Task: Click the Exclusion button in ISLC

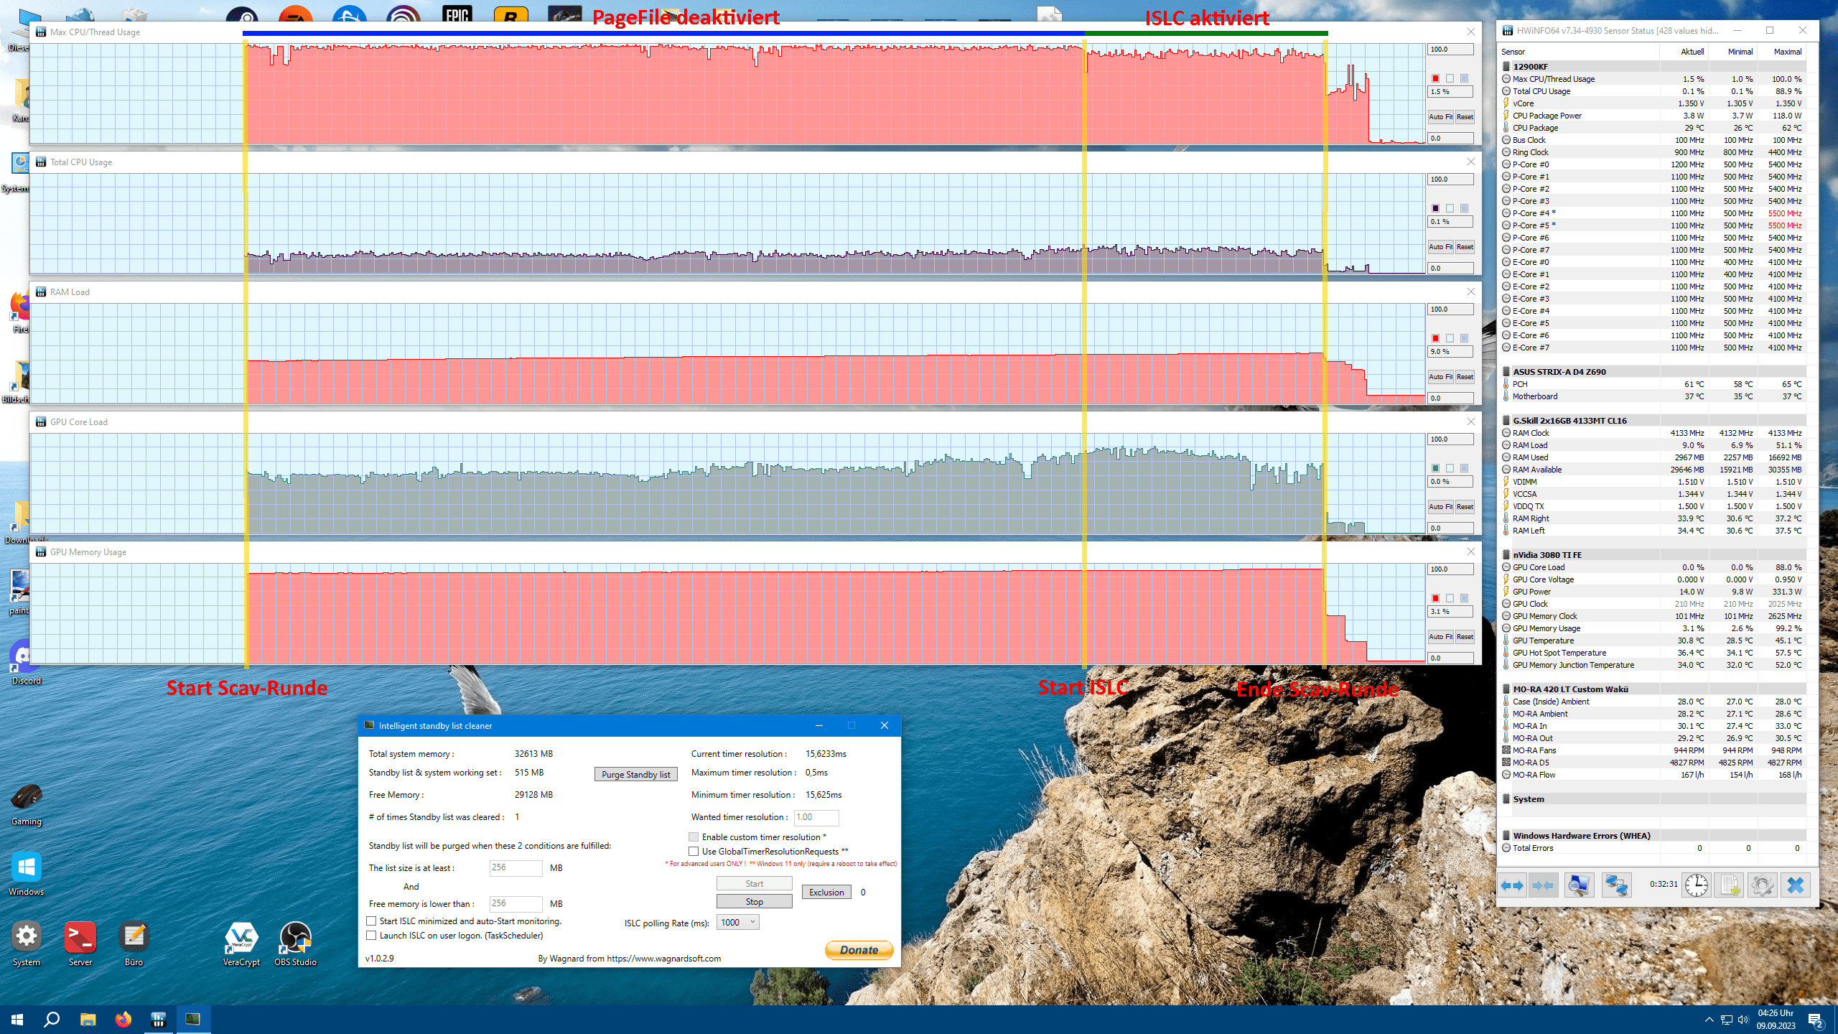Action: click(x=826, y=893)
